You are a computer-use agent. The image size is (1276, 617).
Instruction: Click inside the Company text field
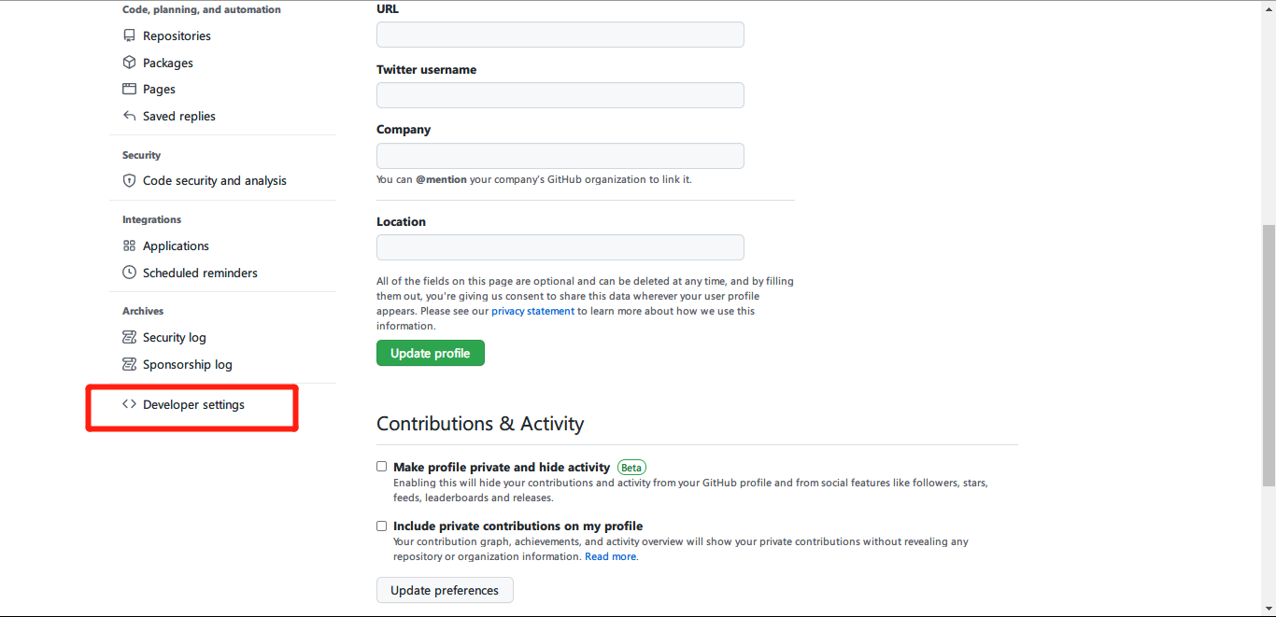[x=560, y=156]
